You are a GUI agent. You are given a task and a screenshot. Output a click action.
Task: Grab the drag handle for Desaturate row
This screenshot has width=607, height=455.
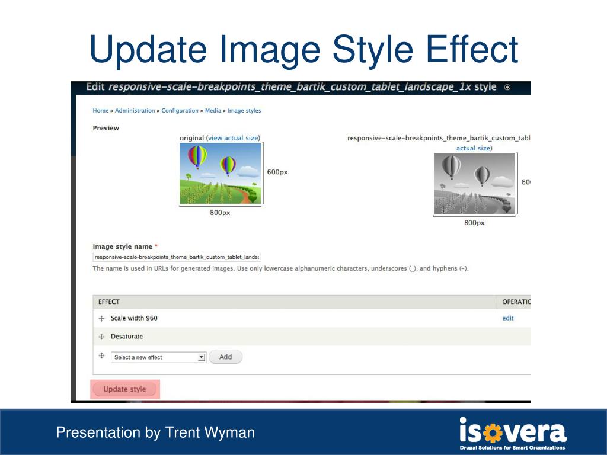(101, 337)
